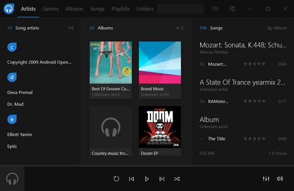The height and width of the screenshot is (191, 294).
Task: Open the hamburger menu
Action: [215, 9]
